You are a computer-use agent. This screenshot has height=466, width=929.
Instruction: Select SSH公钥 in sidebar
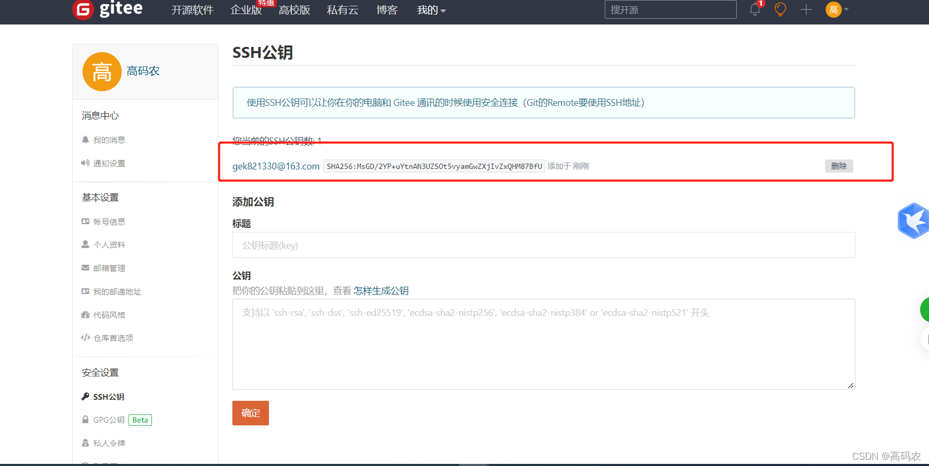[109, 397]
